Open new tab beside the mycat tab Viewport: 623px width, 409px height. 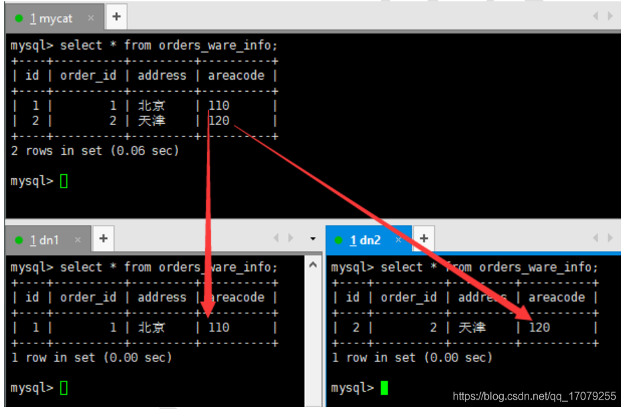116,17
